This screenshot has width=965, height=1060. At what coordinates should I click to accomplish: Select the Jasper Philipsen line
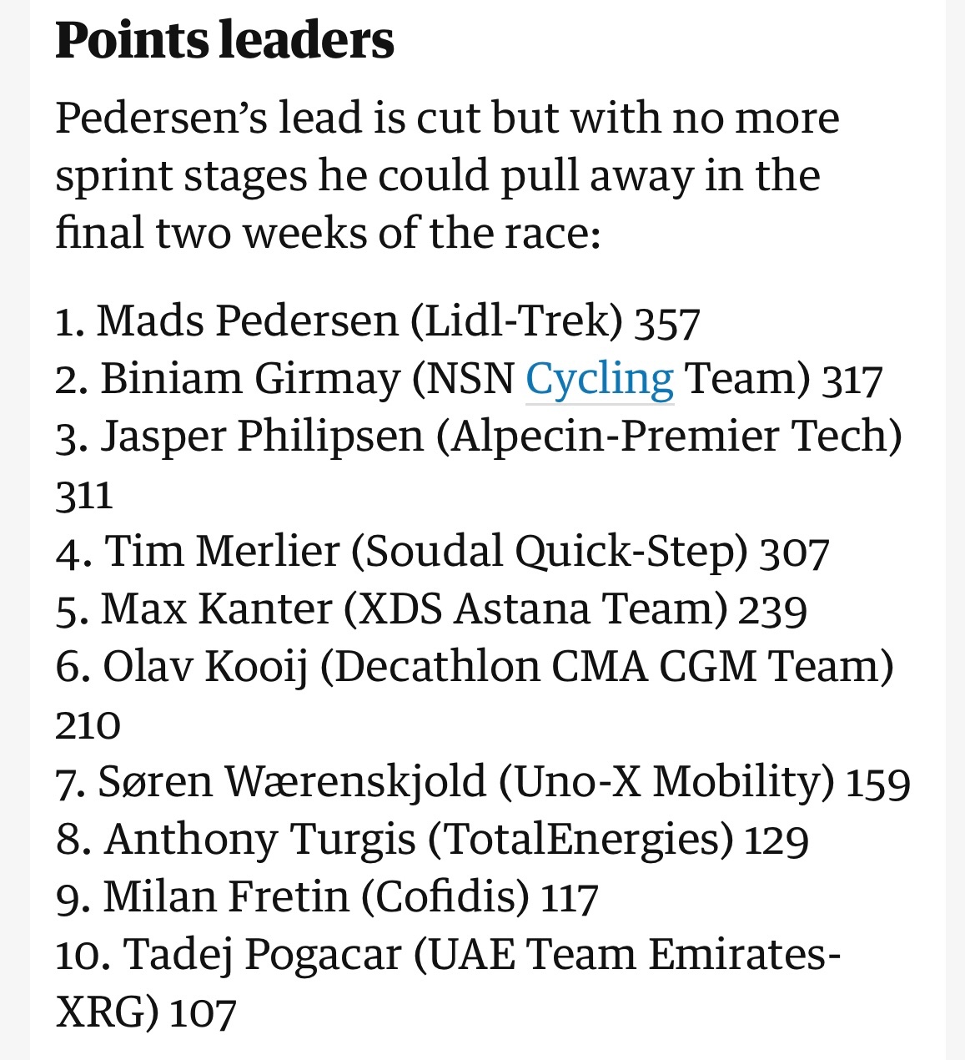[479, 465]
